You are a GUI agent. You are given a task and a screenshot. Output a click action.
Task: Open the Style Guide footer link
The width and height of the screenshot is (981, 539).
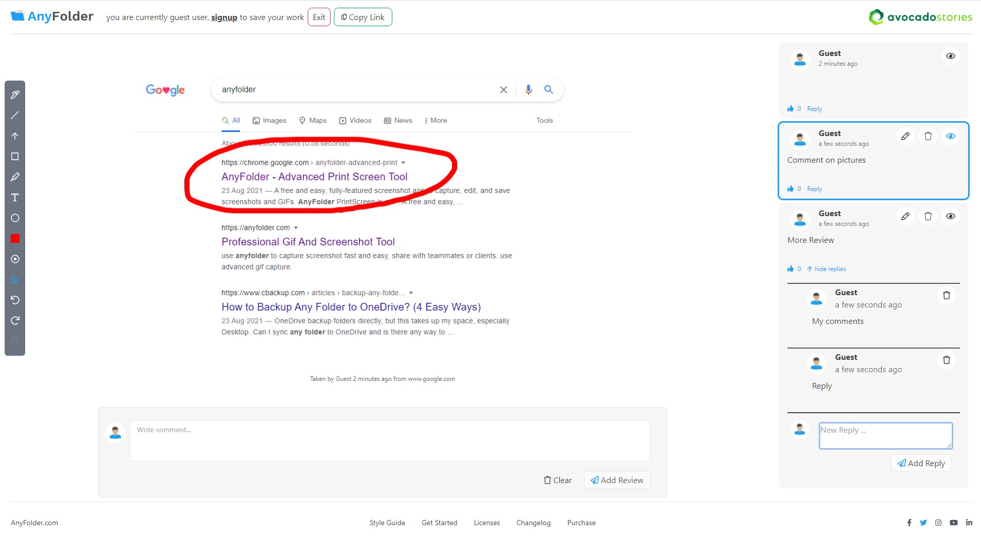pos(387,523)
